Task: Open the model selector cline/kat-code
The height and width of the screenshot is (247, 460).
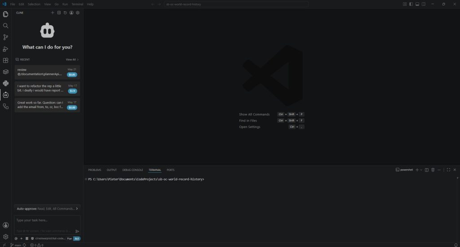Action: click(x=49, y=238)
